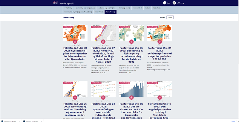The width and height of the screenshot is (239, 122).
Task: Go to Kommunal styring og arealforvaltning
Action: click(x=78, y=12)
